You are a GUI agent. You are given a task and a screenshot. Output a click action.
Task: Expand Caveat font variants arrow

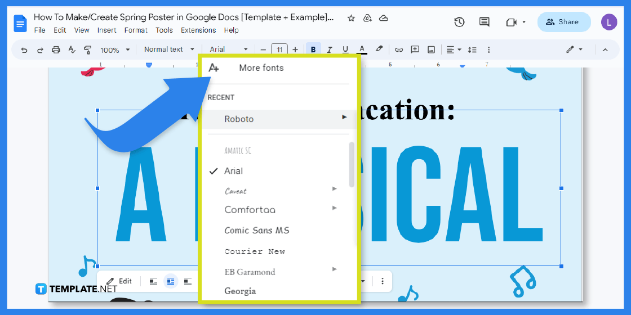pyautogui.click(x=334, y=188)
